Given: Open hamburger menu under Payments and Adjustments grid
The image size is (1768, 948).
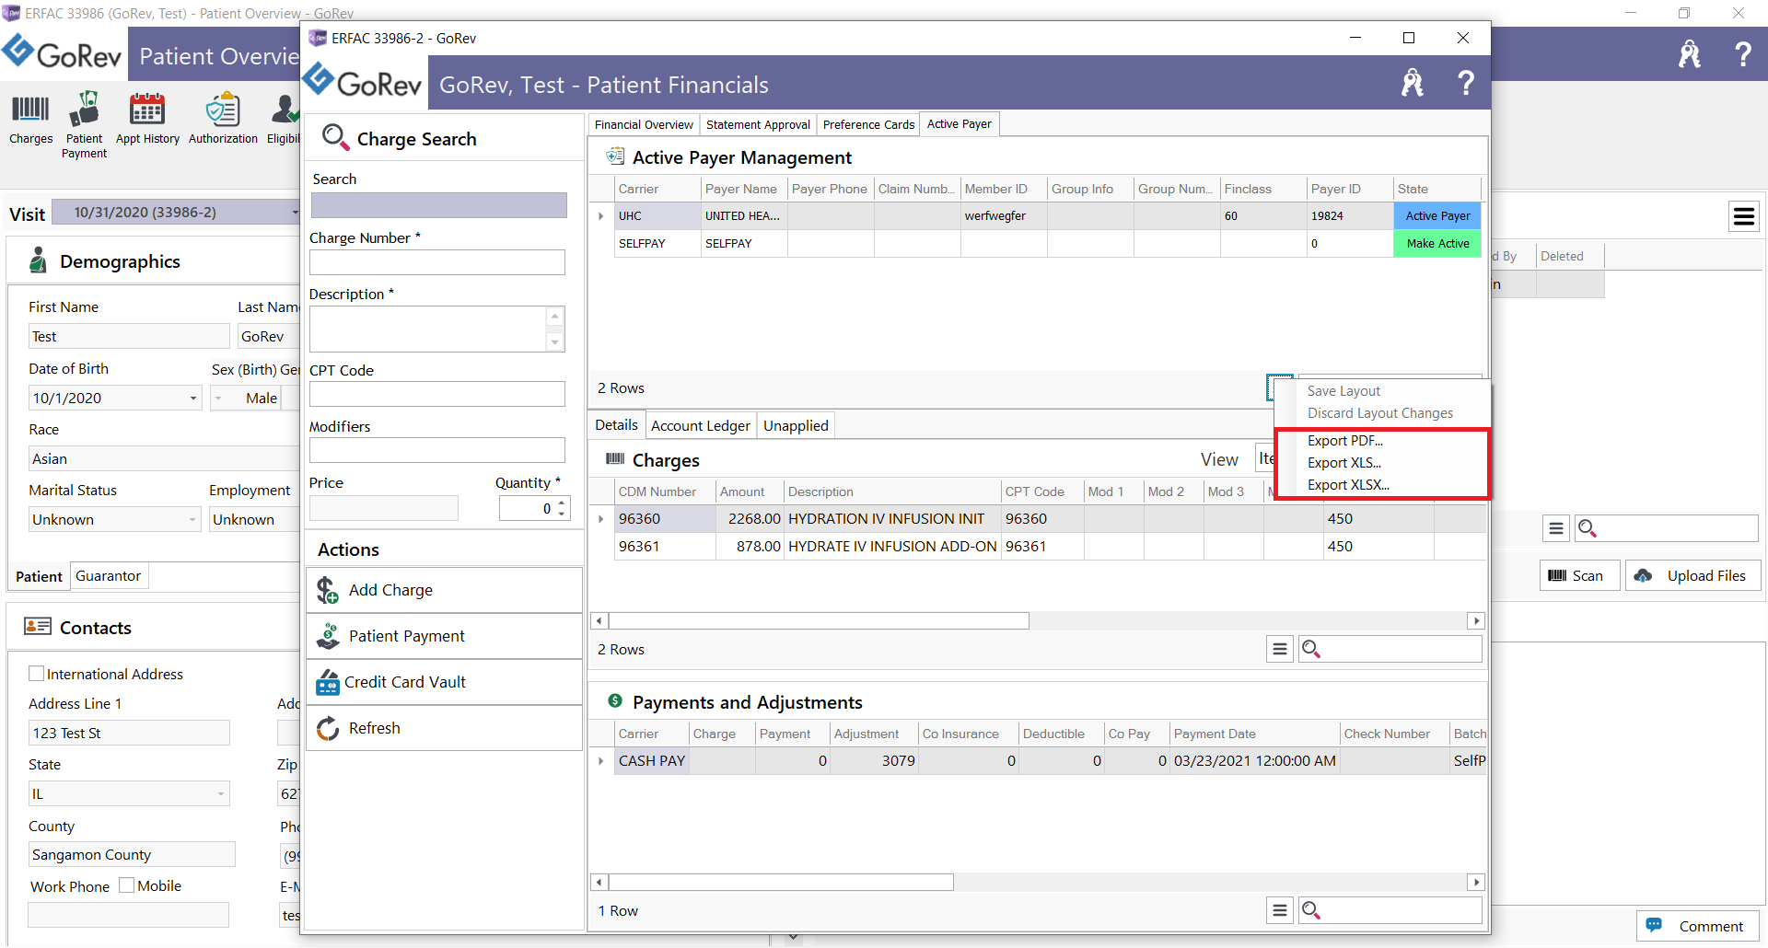Looking at the screenshot, I should [x=1279, y=910].
